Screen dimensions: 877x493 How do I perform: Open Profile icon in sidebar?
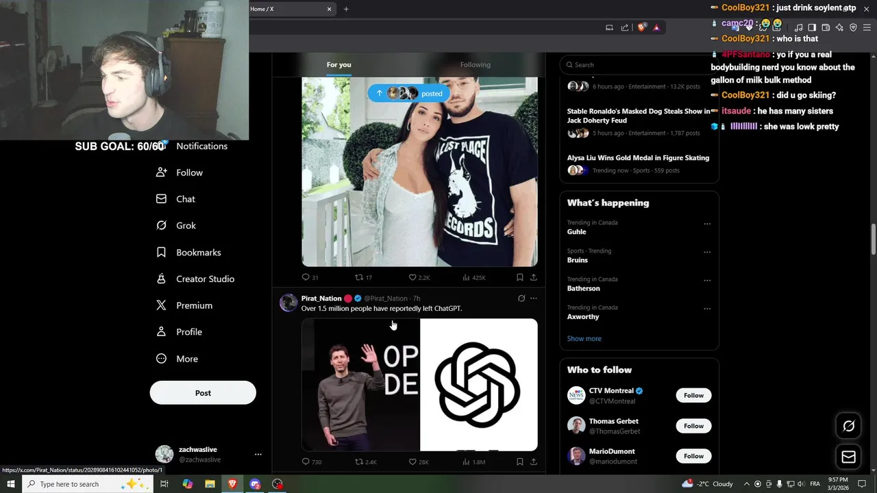coord(161,331)
